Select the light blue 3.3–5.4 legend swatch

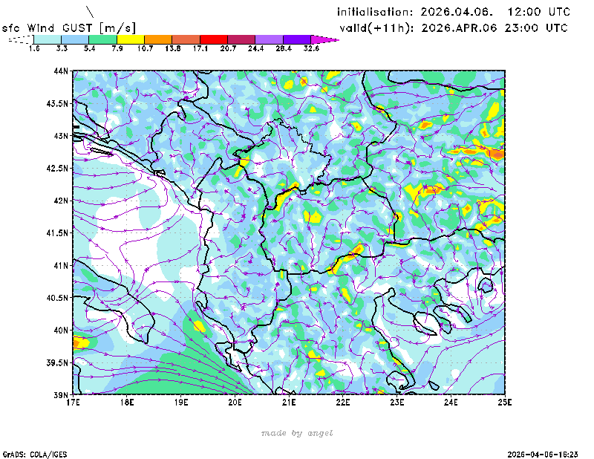click(75, 39)
